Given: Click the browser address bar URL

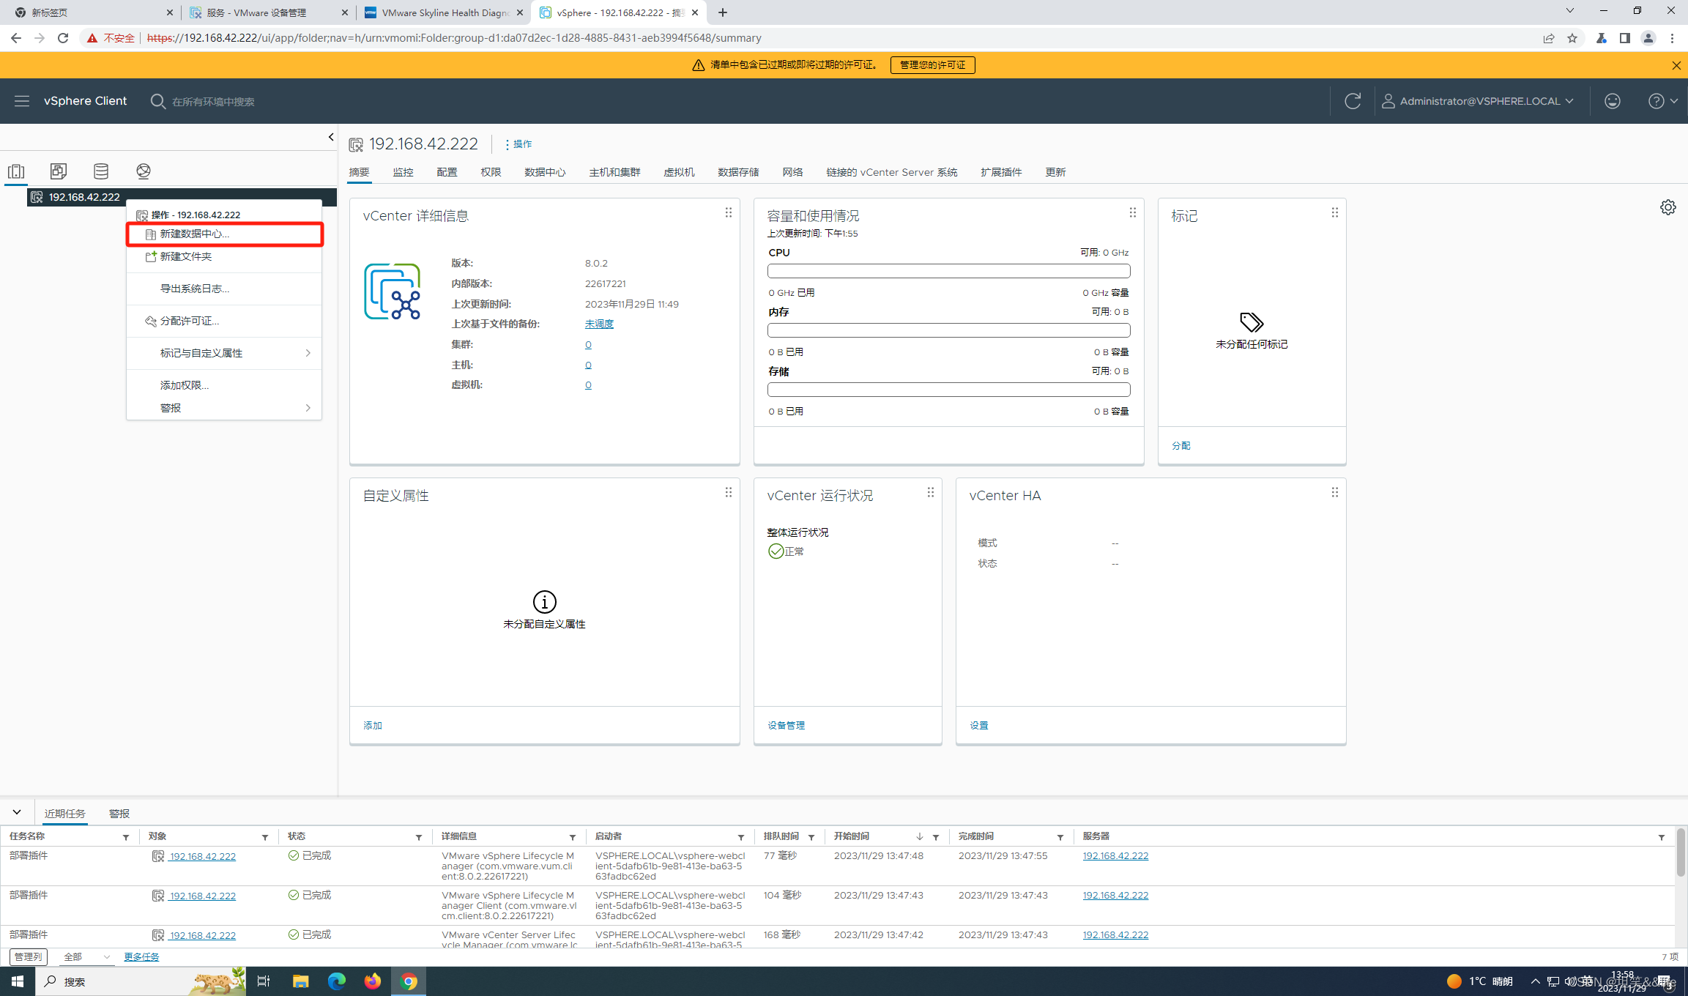Looking at the screenshot, I should point(454,38).
